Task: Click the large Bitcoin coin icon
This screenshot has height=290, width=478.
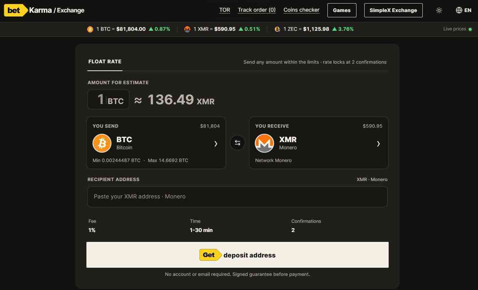Action: pyautogui.click(x=102, y=143)
